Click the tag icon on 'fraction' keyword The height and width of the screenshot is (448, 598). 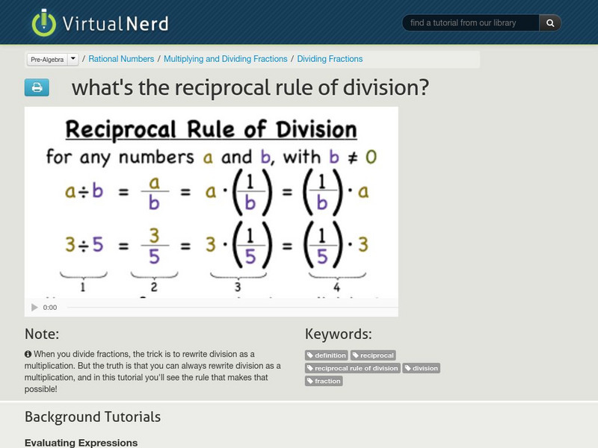[x=310, y=381]
